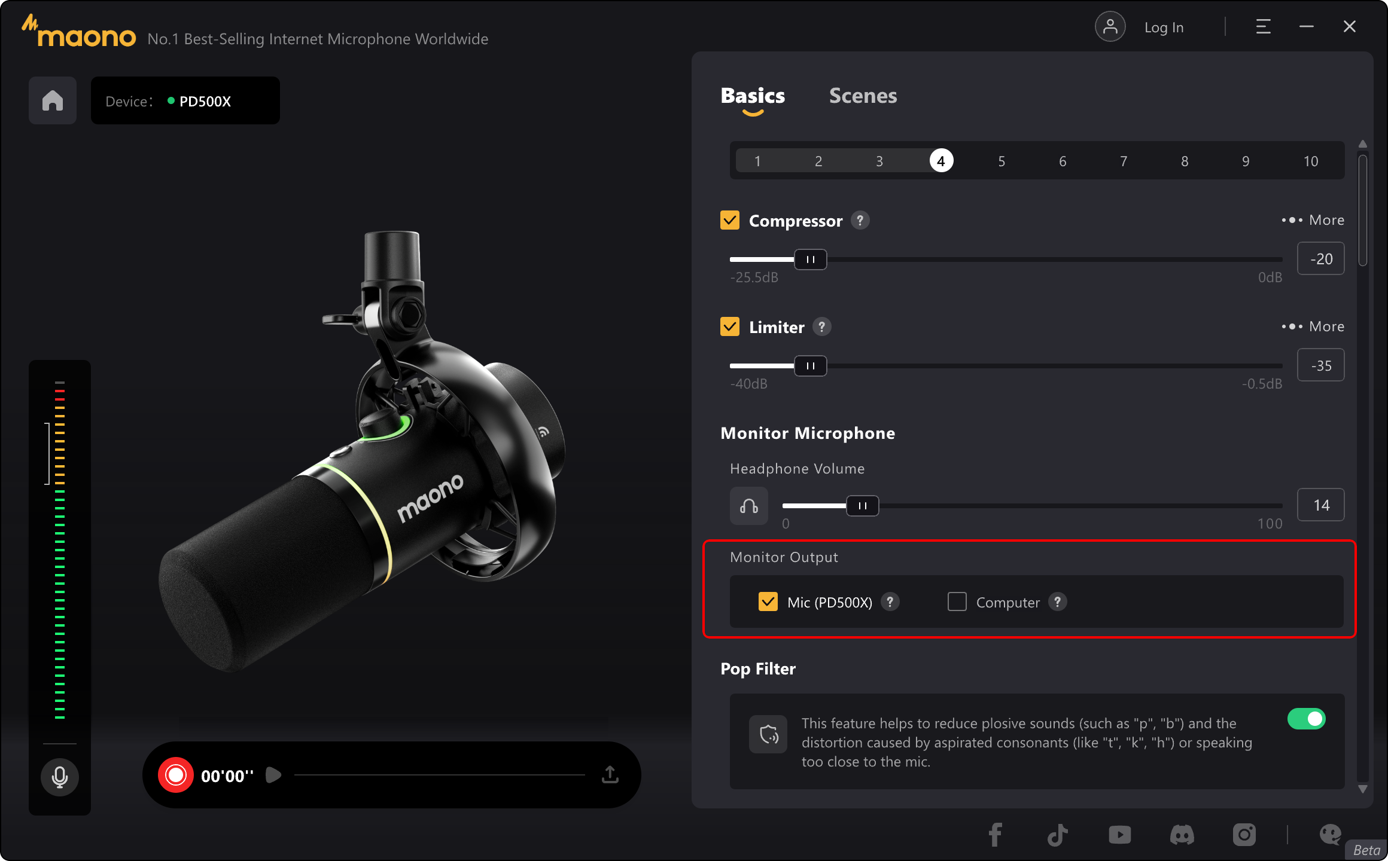The image size is (1388, 861).
Task: Turn off the Pop Filter toggle
Action: pos(1306,719)
